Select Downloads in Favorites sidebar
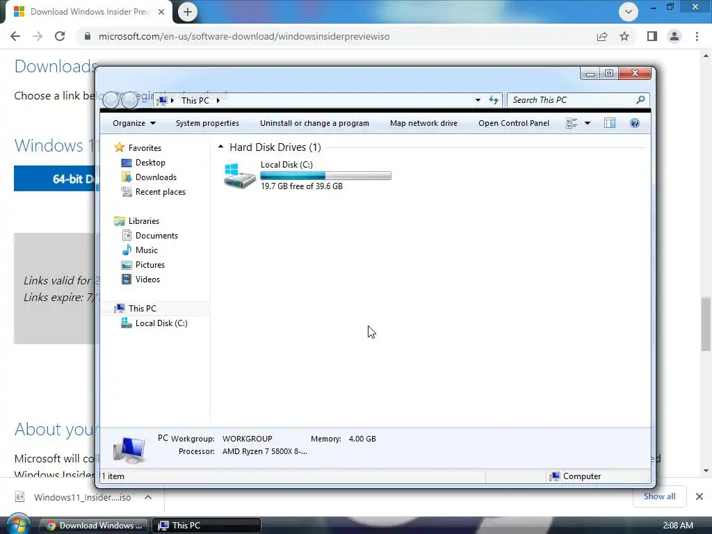The height and width of the screenshot is (534, 712). coord(156,177)
